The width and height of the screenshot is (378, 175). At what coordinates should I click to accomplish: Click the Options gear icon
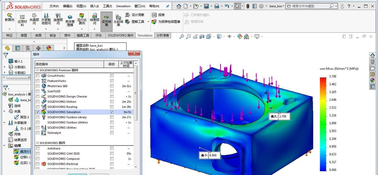(261, 6)
